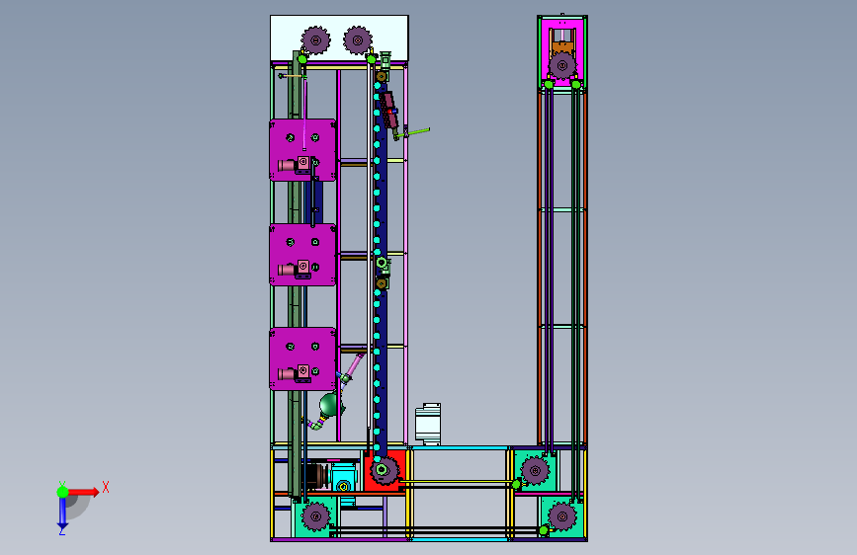This screenshot has width=857, height=555.
Task: Select the sprocket on the lower left green base plate
Action: [x=316, y=516]
